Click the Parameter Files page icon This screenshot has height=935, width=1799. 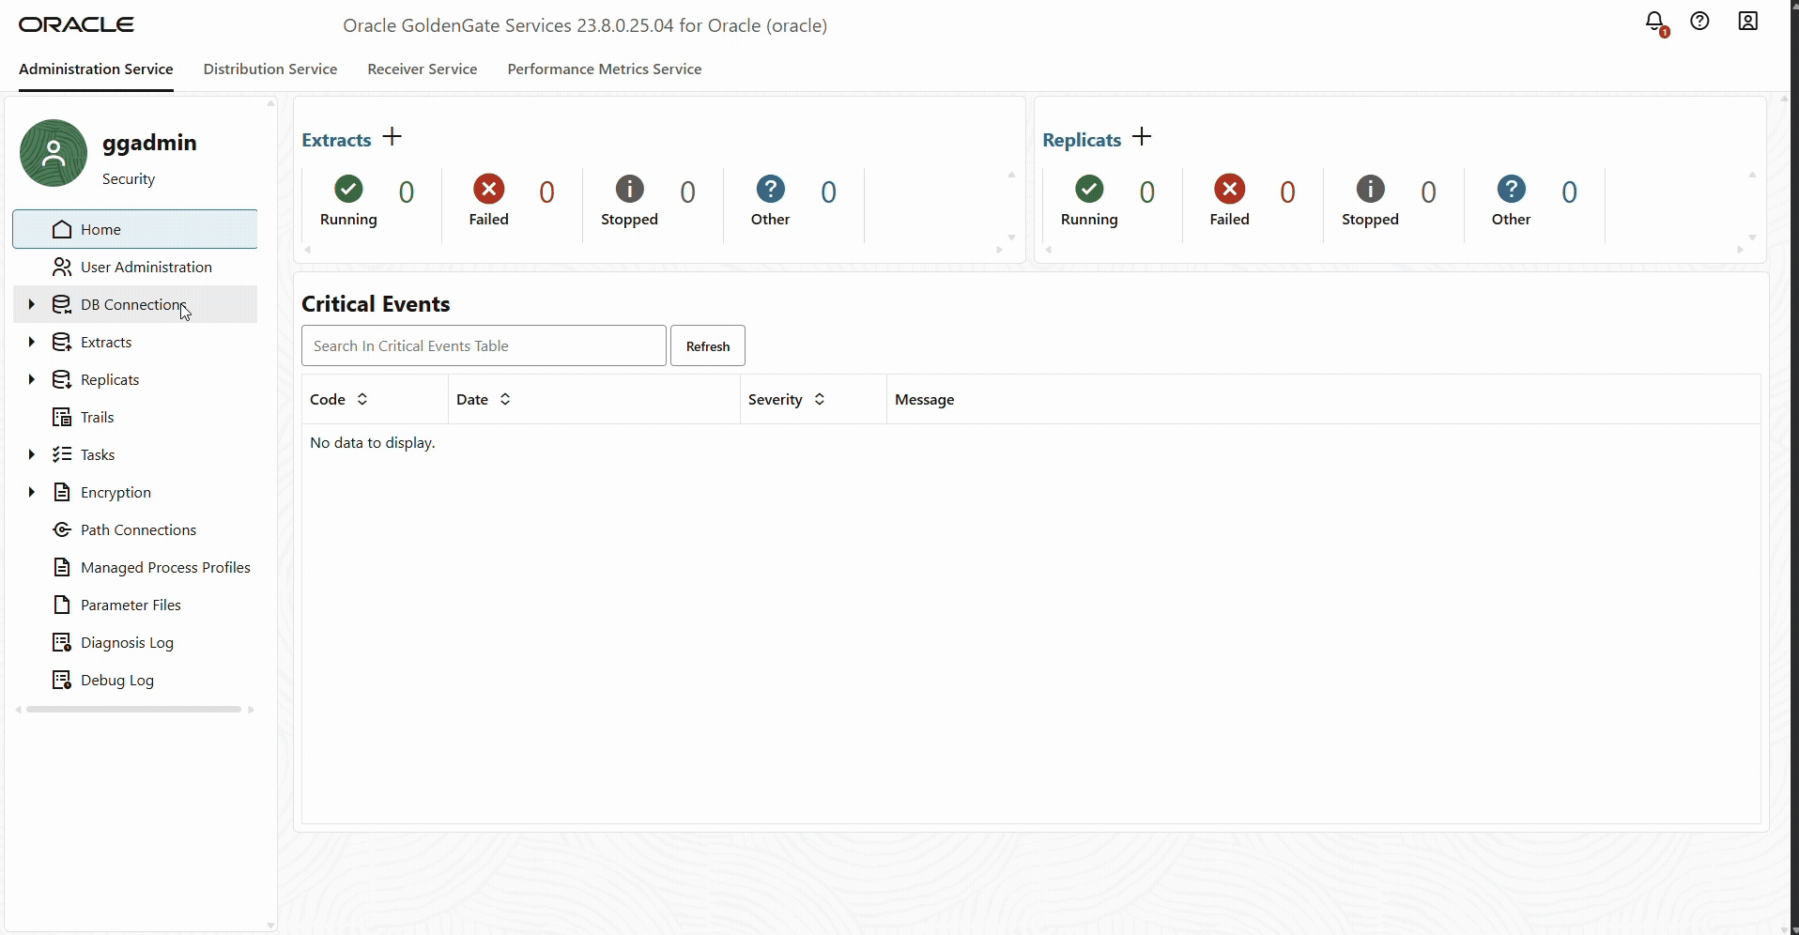(x=62, y=605)
